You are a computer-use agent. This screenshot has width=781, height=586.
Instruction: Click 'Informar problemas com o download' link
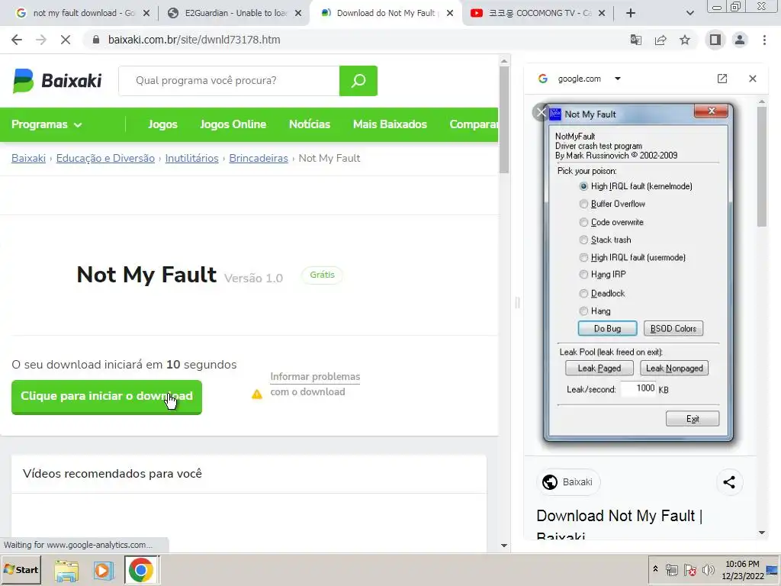[315, 385]
